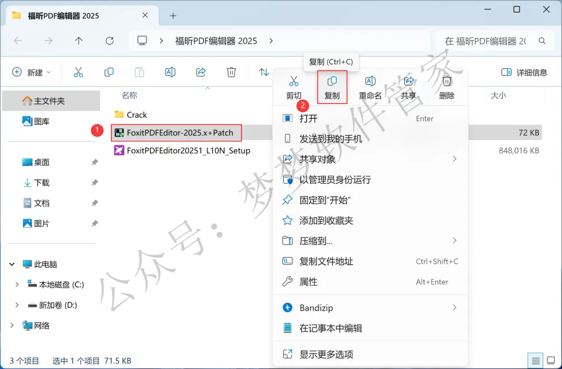
Task: Expand the 压缩到... submenu arrow
Action: tap(454, 240)
